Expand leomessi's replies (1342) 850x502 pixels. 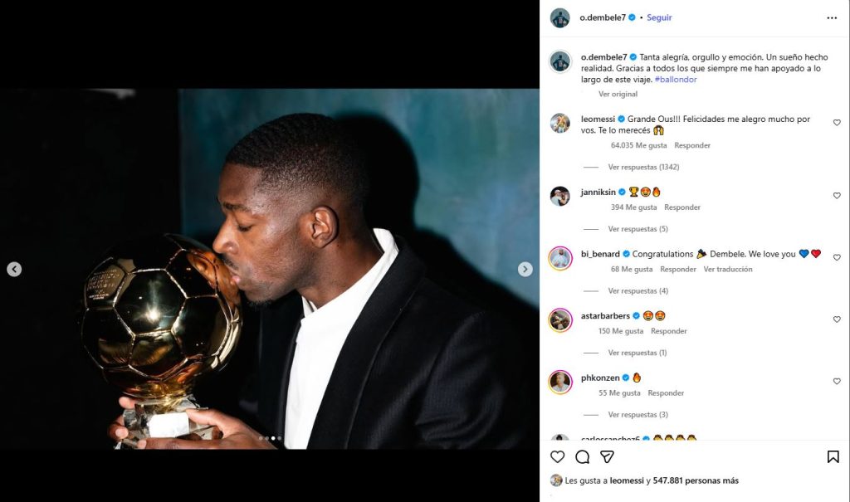(643, 167)
